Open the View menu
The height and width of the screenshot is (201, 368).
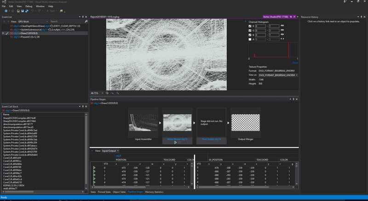click(x=19, y=6)
